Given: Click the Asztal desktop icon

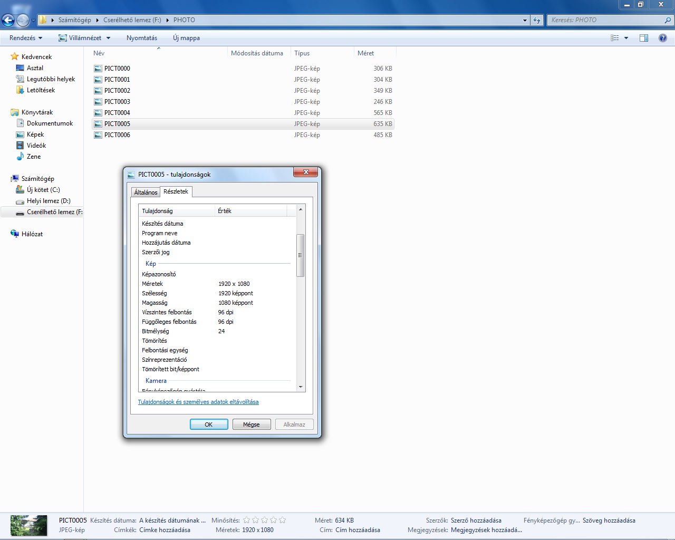Looking at the screenshot, I should point(20,68).
